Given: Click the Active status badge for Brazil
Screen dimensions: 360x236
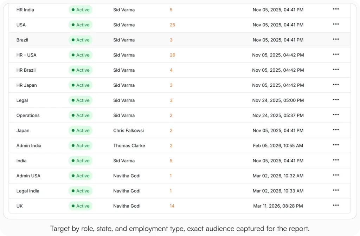Looking at the screenshot, I should click(x=81, y=40).
